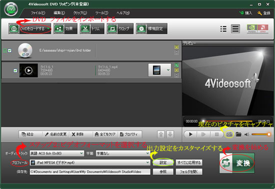Image resolution: width=275 pixels, height=189 pixels.
Task: Click the DVD folder row up/down arrows icon
Action: click(x=176, y=52)
